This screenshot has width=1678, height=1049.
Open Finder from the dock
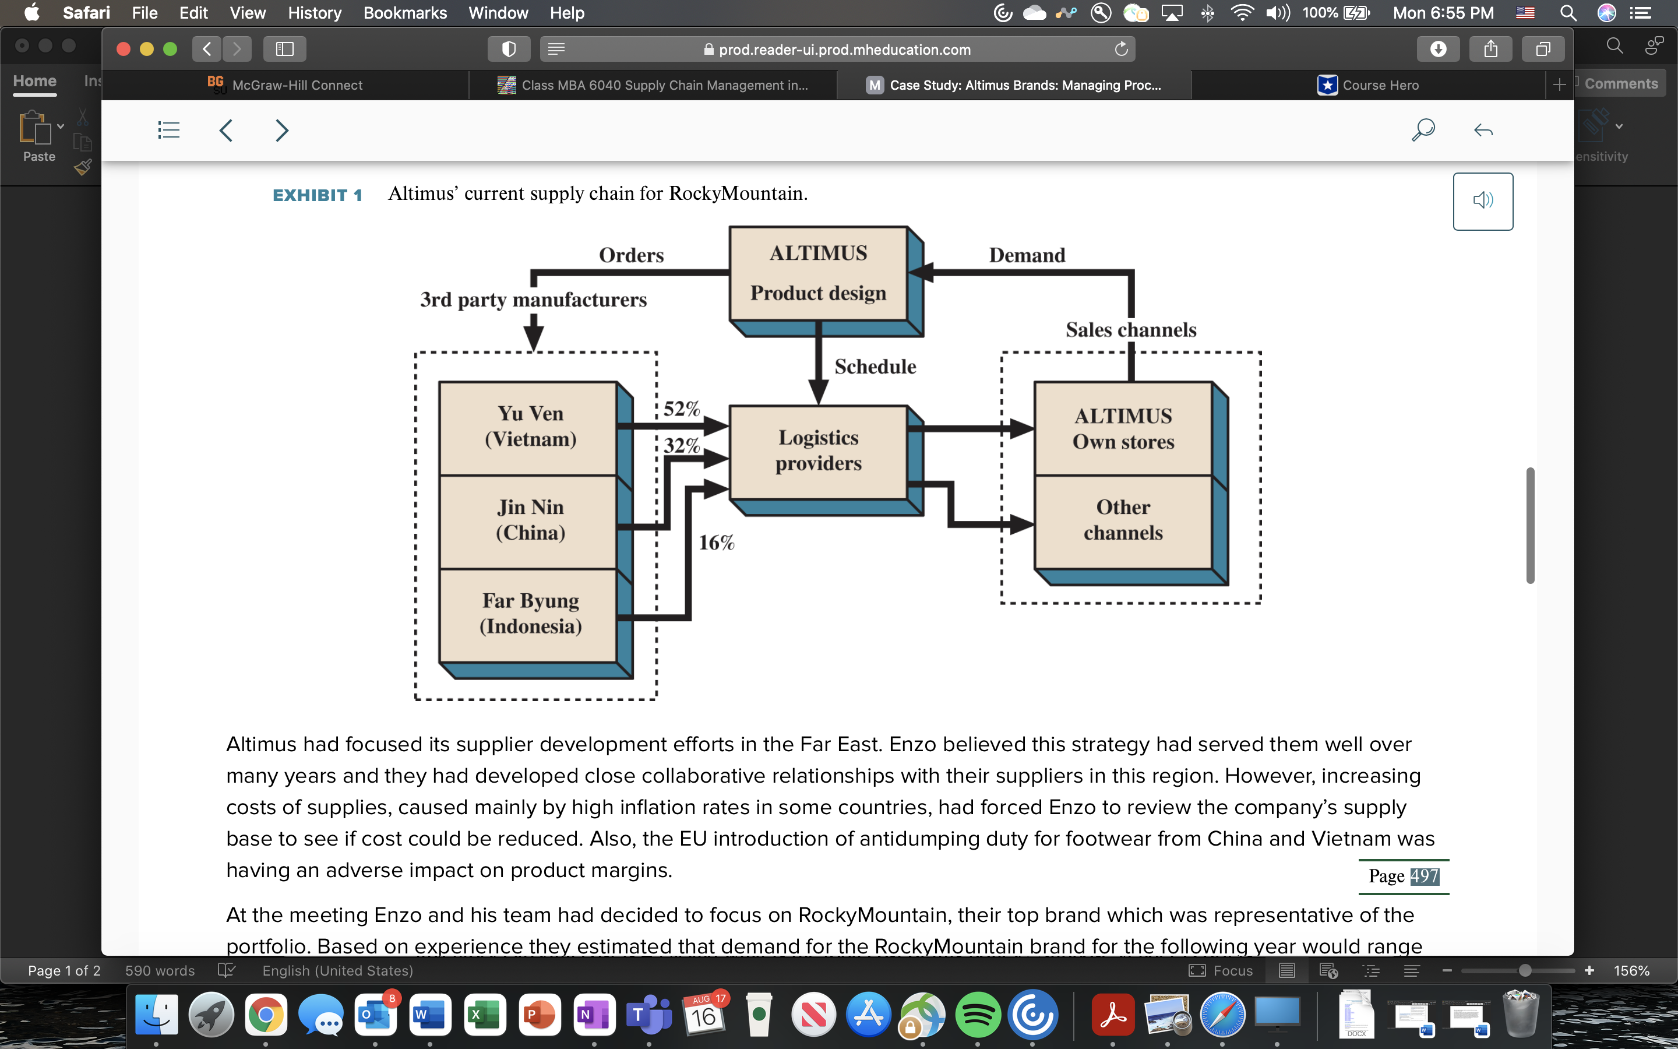coord(156,1015)
